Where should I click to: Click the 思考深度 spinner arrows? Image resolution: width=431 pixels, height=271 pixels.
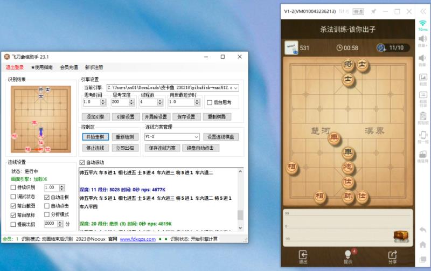[131, 102]
